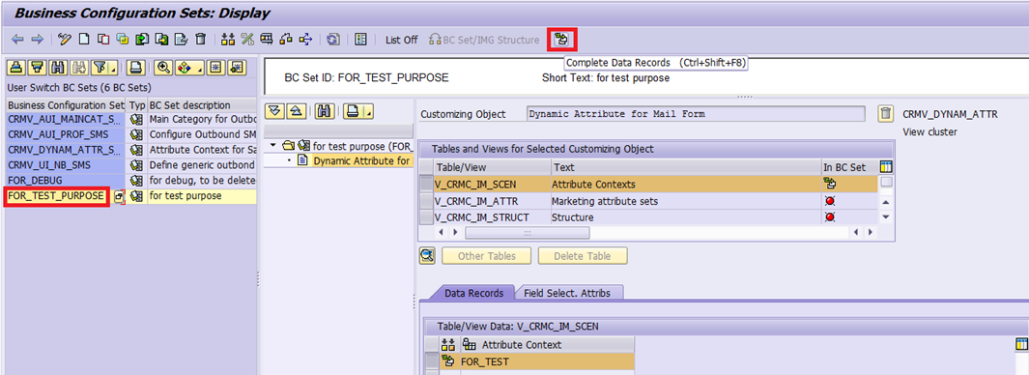Click the print icon in BC Sets list toolbar
1029x375 pixels.
(x=136, y=67)
